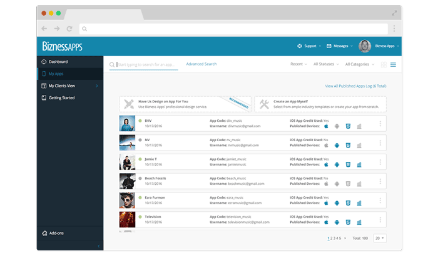Screen dimensions: 438x253
Task: Open the DIIV app thumbnail
Action: point(127,123)
